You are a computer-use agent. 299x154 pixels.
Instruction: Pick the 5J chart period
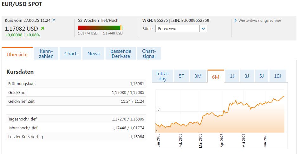262,76
